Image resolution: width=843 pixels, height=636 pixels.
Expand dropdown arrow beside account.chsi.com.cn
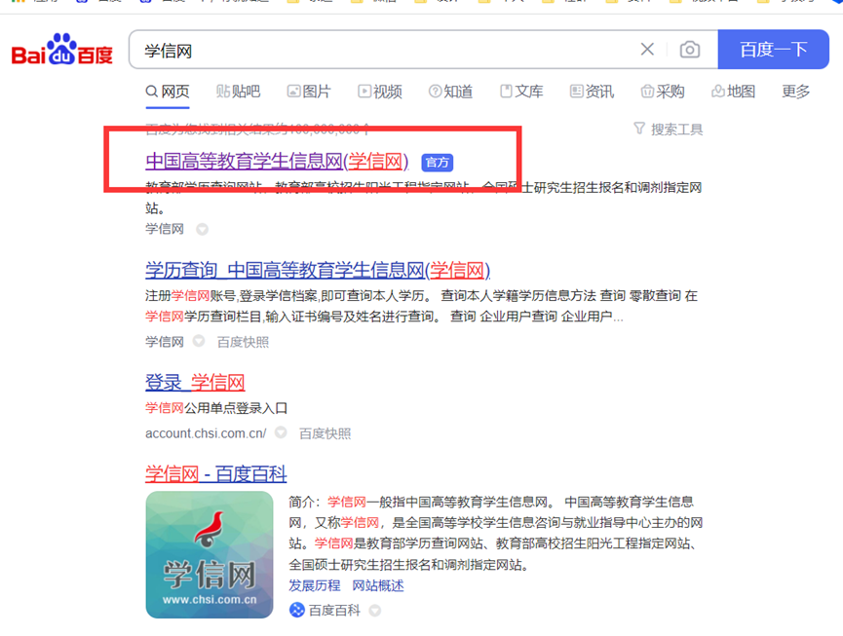click(x=281, y=432)
